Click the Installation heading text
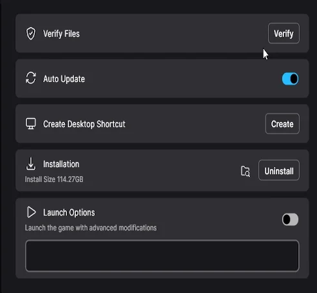This screenshot has width=317, height=293. point(61,164)
